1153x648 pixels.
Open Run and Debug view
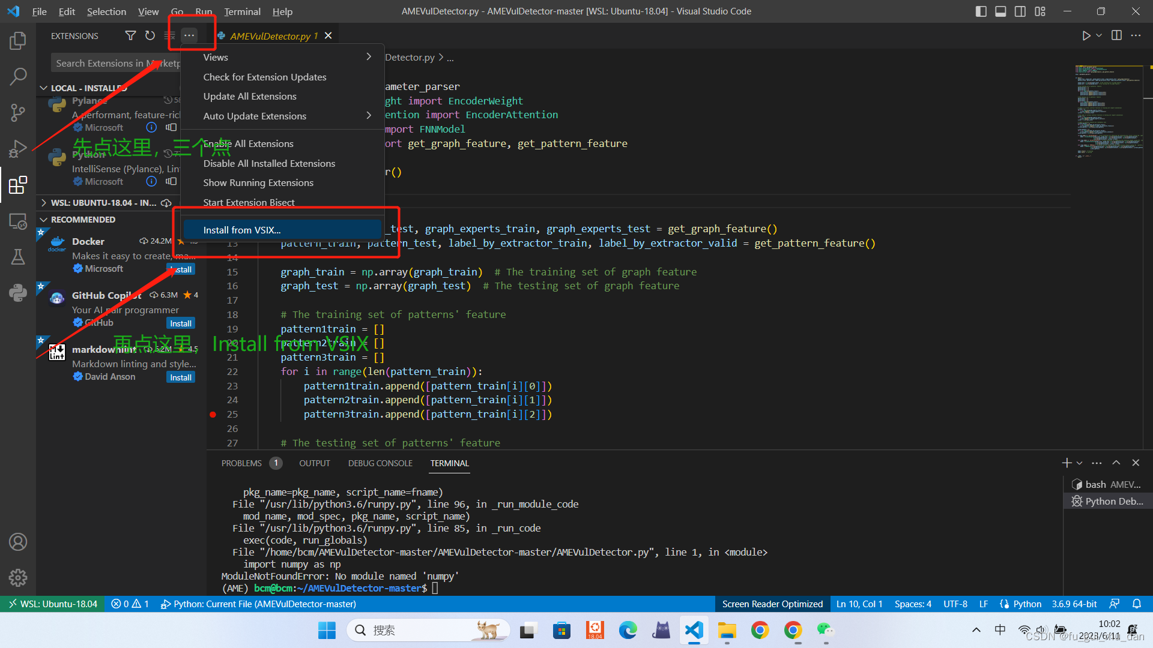[18, 148]
